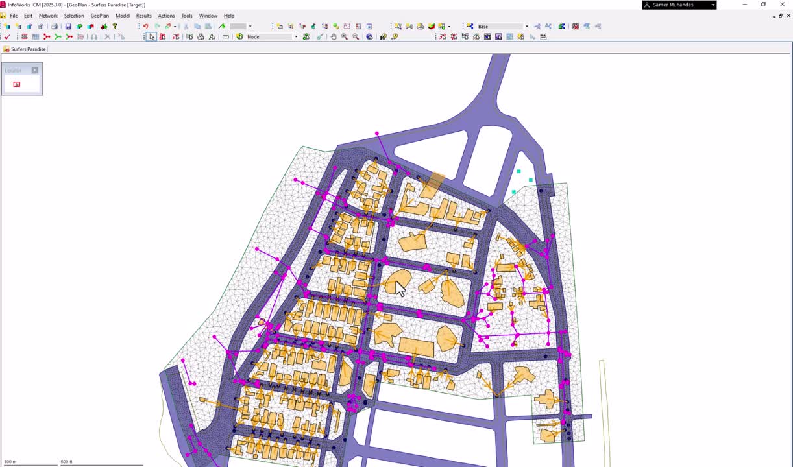Activate the Select pointer tool
Screen dimensions: 793x467
pos(151,36)
